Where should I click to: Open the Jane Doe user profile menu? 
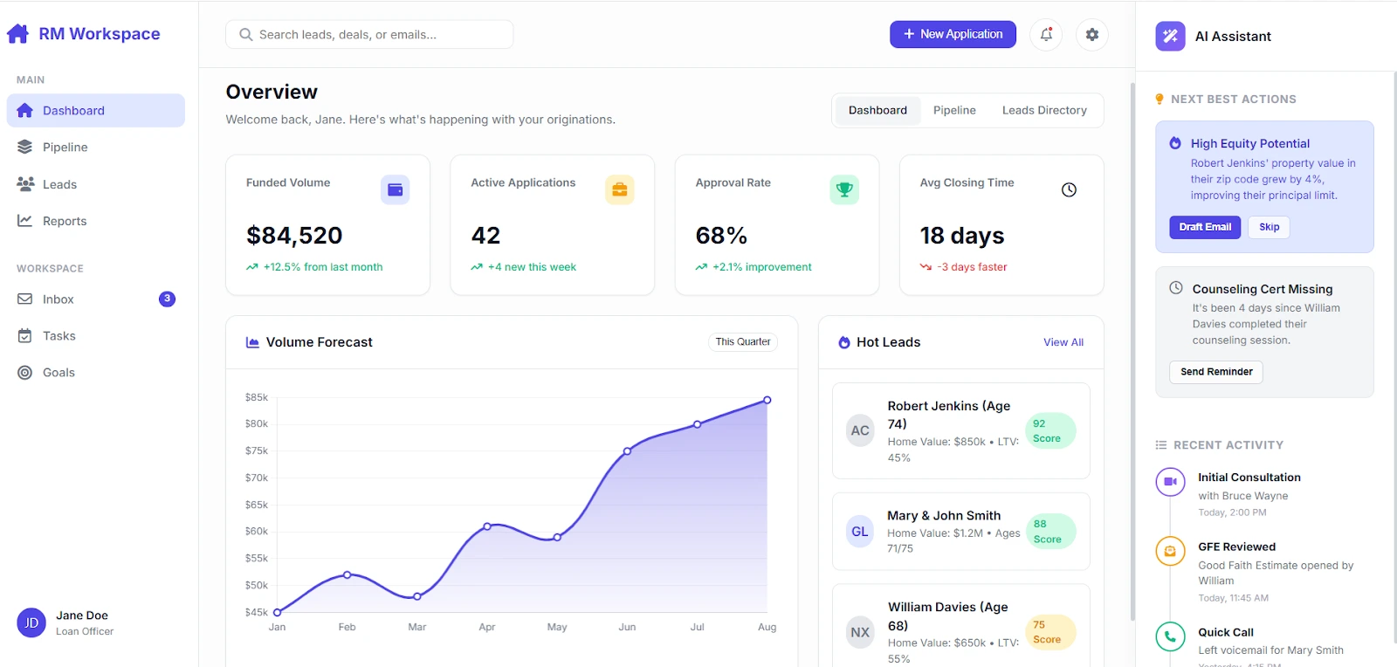pos(65,622)
